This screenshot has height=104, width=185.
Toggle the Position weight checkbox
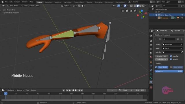pyautogui.click(x=156, y=67)
